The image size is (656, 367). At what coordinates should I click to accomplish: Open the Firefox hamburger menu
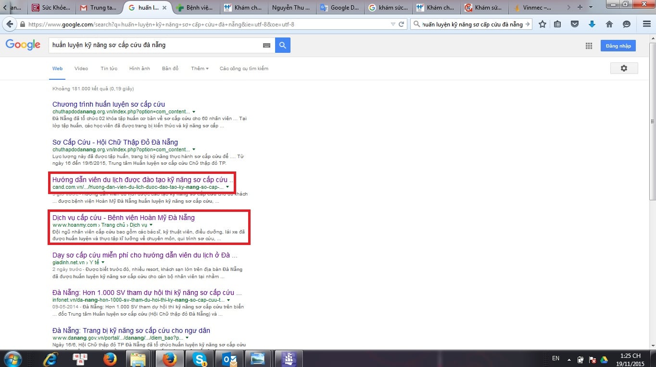coord(646,24)
